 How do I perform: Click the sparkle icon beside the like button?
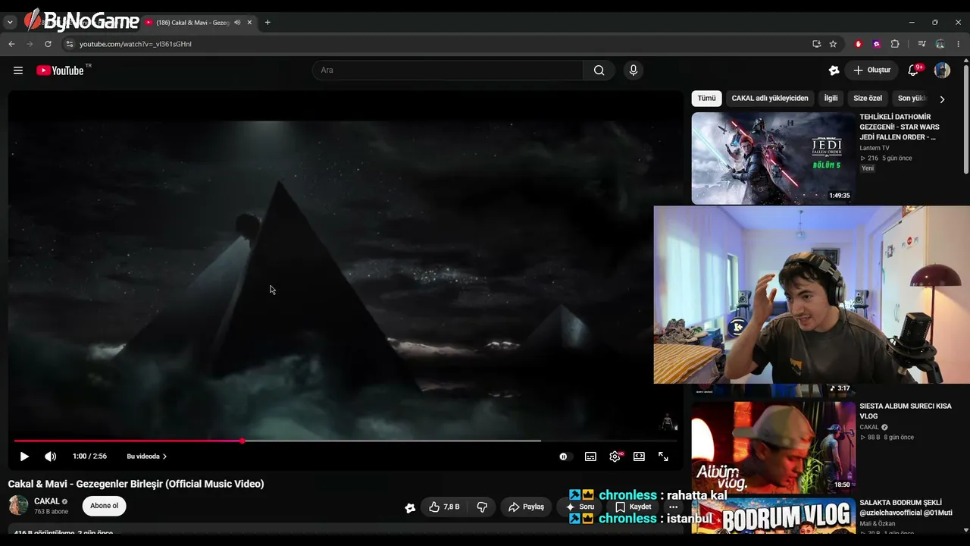(x=410, y=507)
